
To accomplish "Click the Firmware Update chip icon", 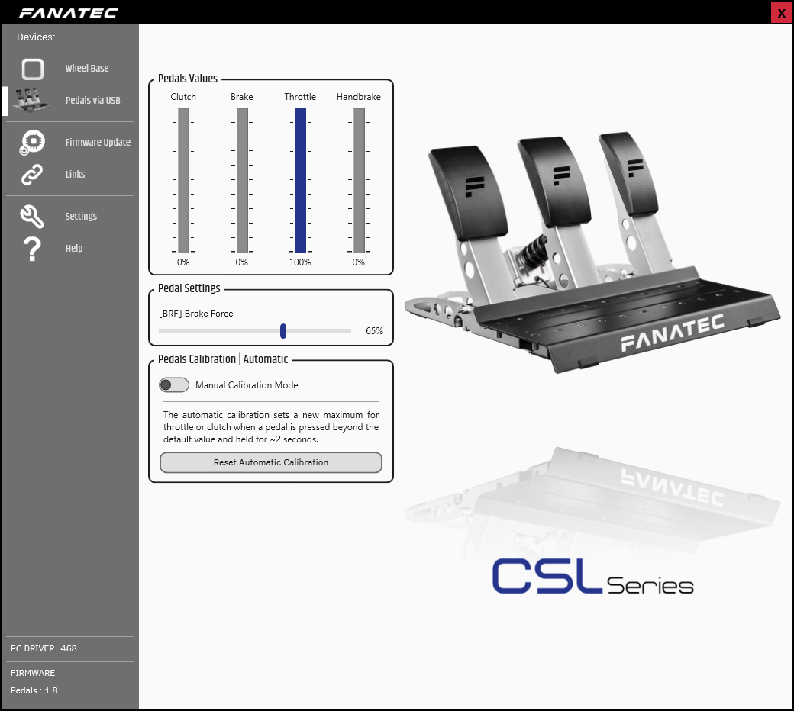I will pos(31,142).
